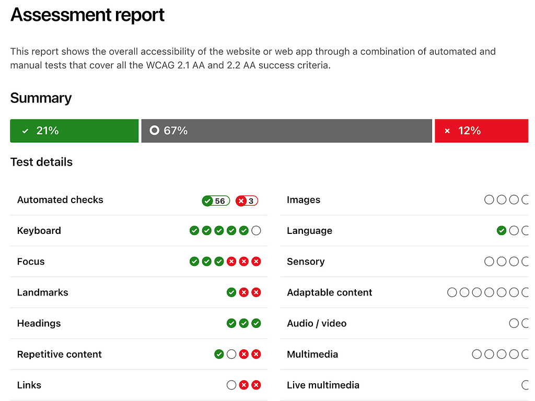Click the first red fail icon in Focus row
Screen dimensions: 535x401
231,262
